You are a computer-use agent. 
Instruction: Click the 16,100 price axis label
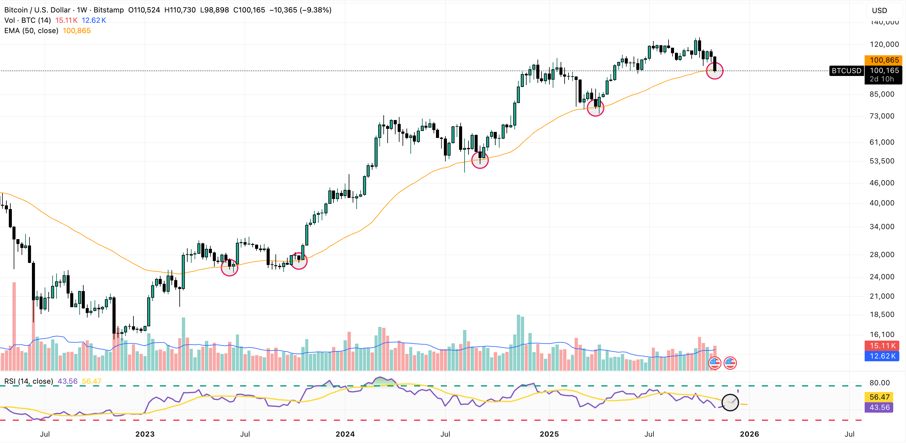(882, 335)
